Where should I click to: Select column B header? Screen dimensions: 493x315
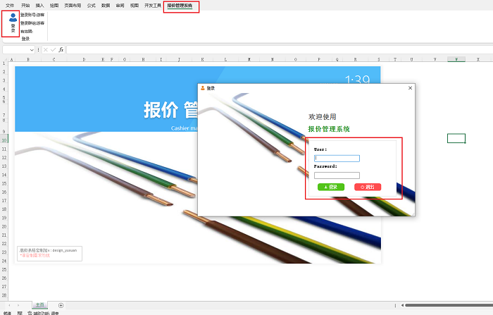tap(28, 59)
